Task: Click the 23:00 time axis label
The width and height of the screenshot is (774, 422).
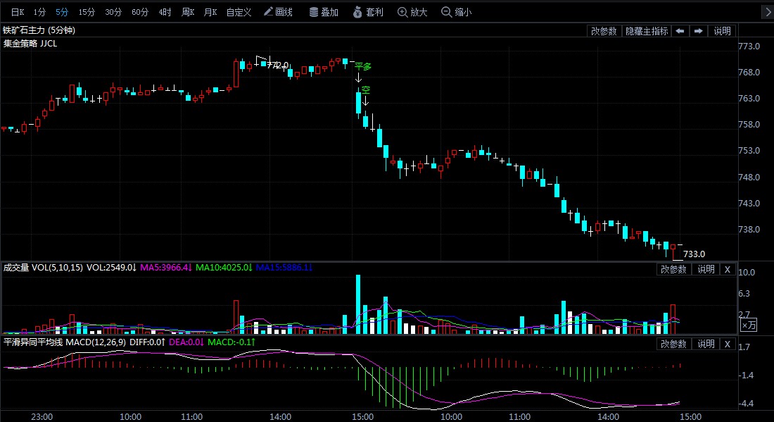Action: click(x=42, y=416)
